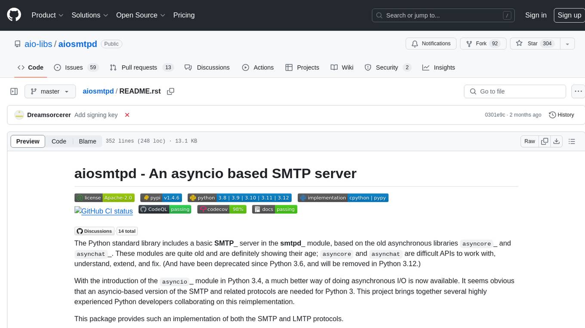Switch to the Projects tab

(302, 67)
